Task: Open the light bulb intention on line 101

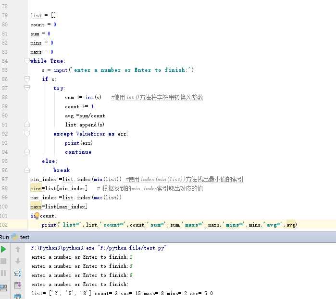Action: point(37,215)
